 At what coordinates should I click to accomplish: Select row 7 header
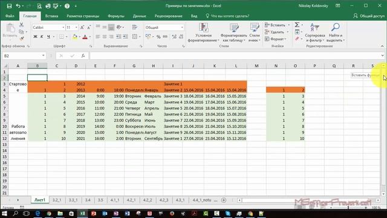click(4, 108)
